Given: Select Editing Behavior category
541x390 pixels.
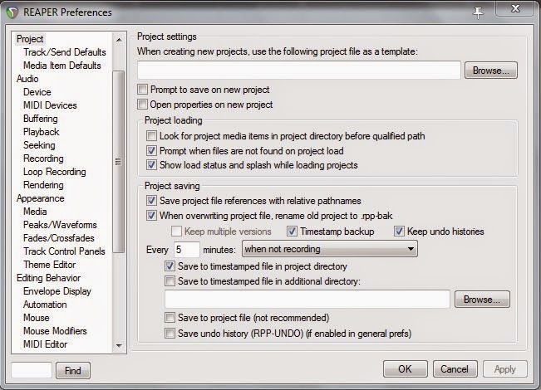Looking at the screenshot, I should (49, 278).
